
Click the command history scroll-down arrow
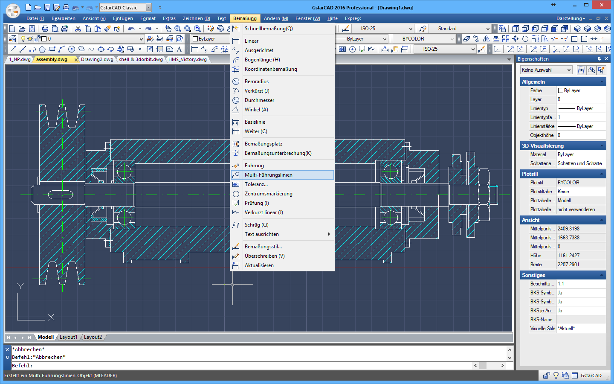coord(510,358)
